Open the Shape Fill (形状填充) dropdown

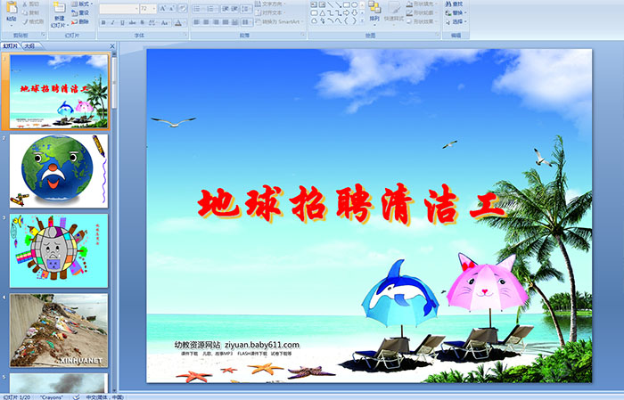(423, 4)
